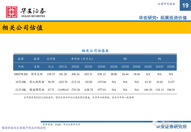Click the PS column group header

click(159, 59)
